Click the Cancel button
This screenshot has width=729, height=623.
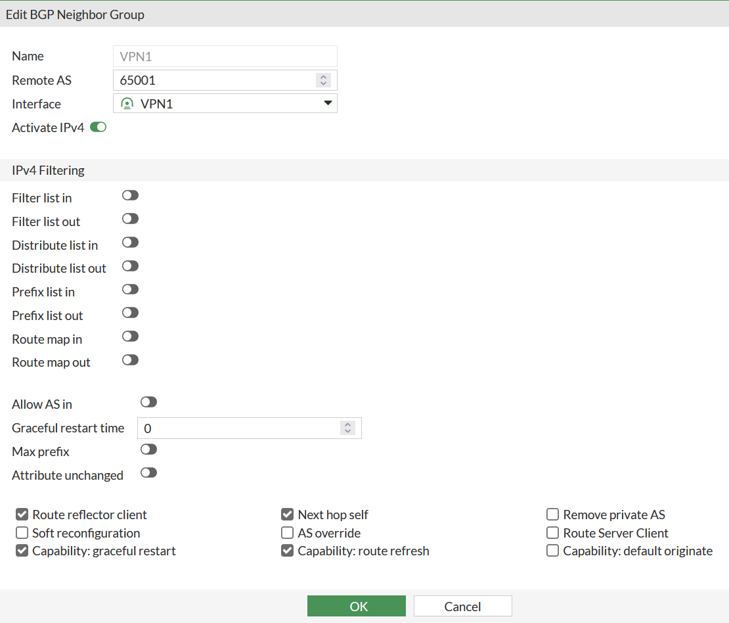(462, 606)
